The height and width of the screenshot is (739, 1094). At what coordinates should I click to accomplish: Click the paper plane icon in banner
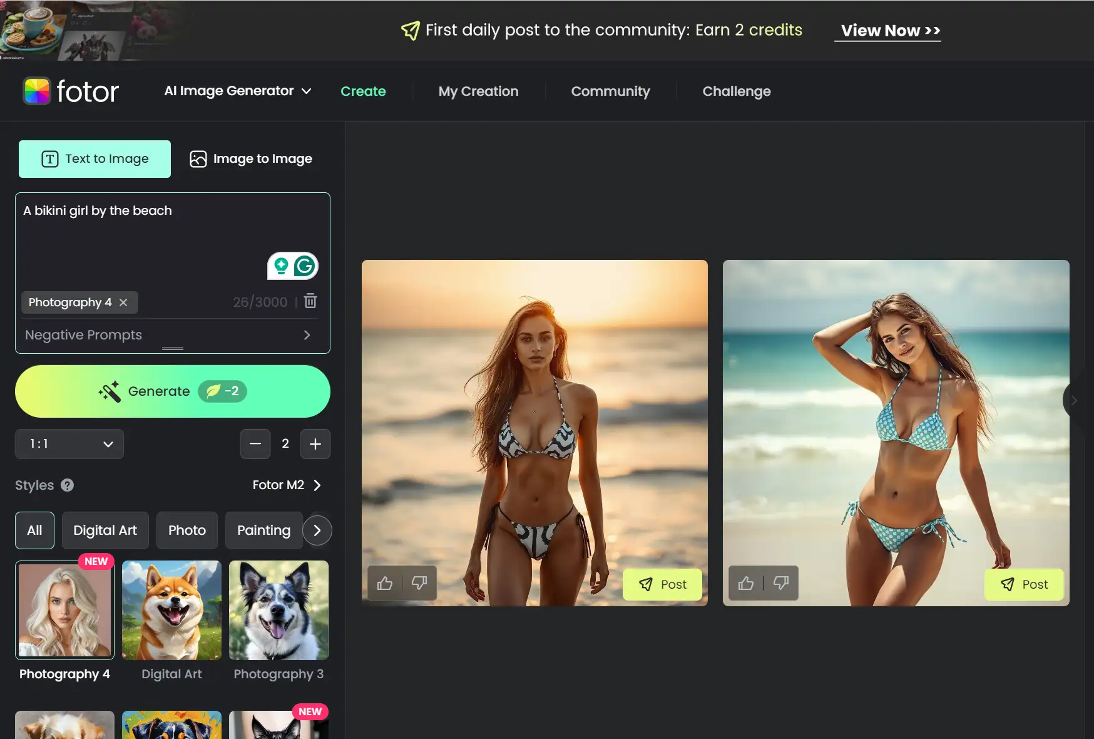tap(411, 30)
